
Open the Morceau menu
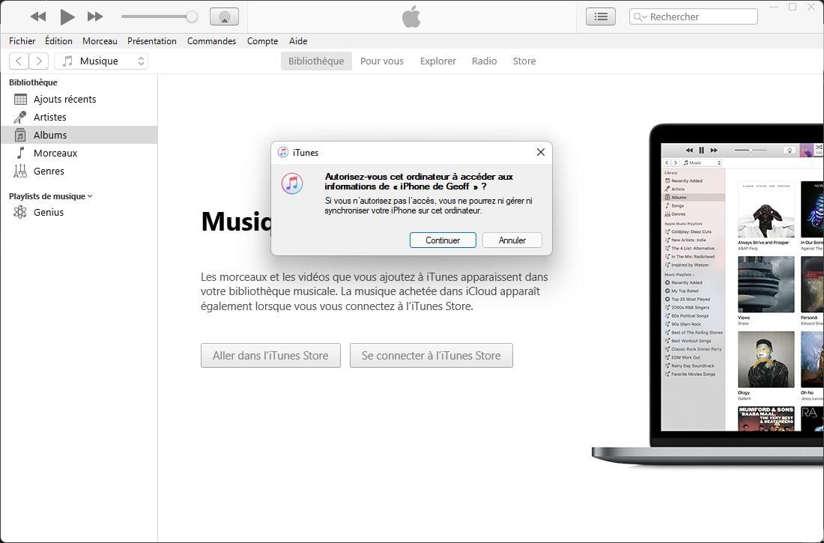[100, 41]
